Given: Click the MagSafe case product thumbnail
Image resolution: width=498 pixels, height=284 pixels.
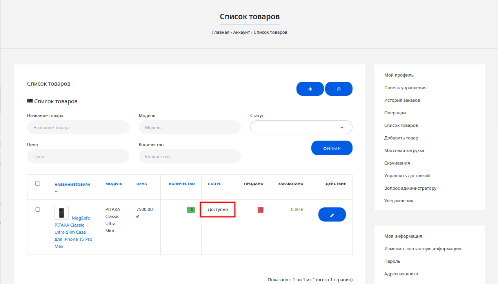Looking at the screenshot, I should coord(61,213).
